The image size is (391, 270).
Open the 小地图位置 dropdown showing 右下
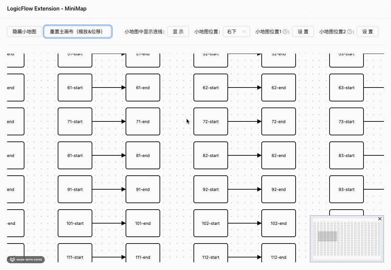click(x=236, y=32)
